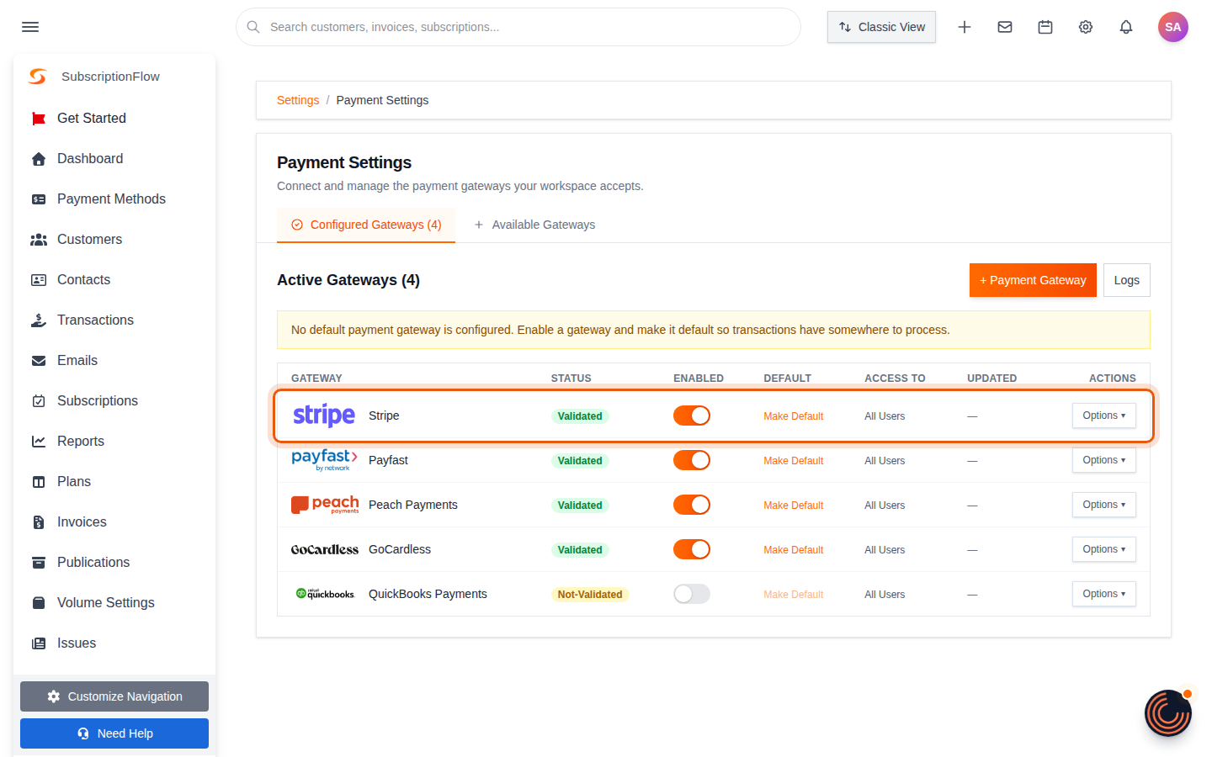This screenshot has height=757, width=1212.
Task: Click the SubscriptionFlow logo icon
Action: tap(38, 77)
